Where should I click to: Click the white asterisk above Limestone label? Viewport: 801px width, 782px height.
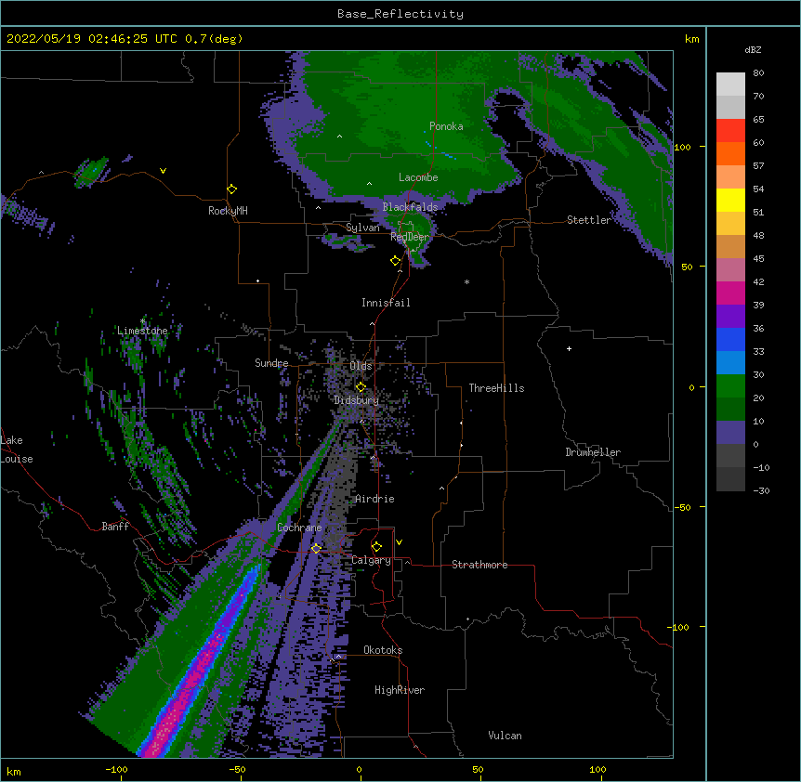[x=142, y=321]
